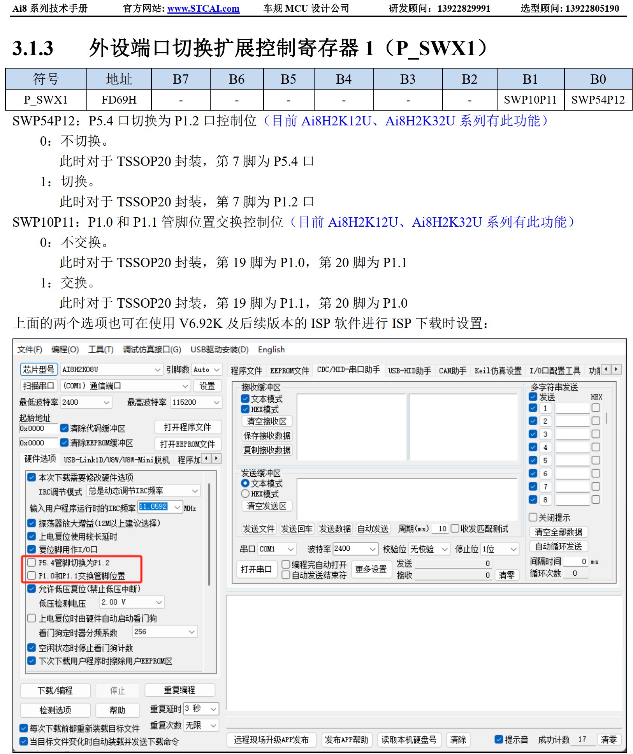This screenshot has height=754, width=633.
Task: Click the 重复编程 button
Action: tap(180, 690)
